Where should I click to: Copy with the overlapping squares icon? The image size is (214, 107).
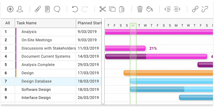point(112,9)
